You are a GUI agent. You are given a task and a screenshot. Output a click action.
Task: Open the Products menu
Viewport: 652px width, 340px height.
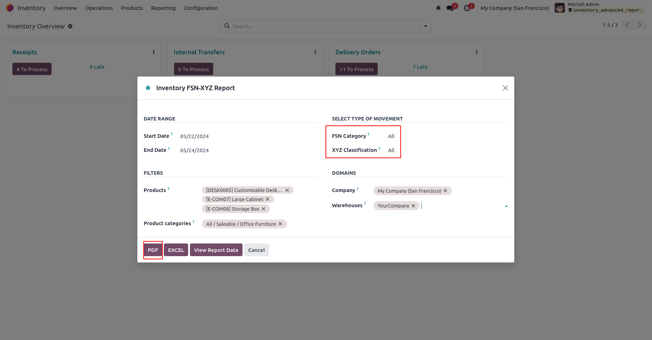point(132,8)
